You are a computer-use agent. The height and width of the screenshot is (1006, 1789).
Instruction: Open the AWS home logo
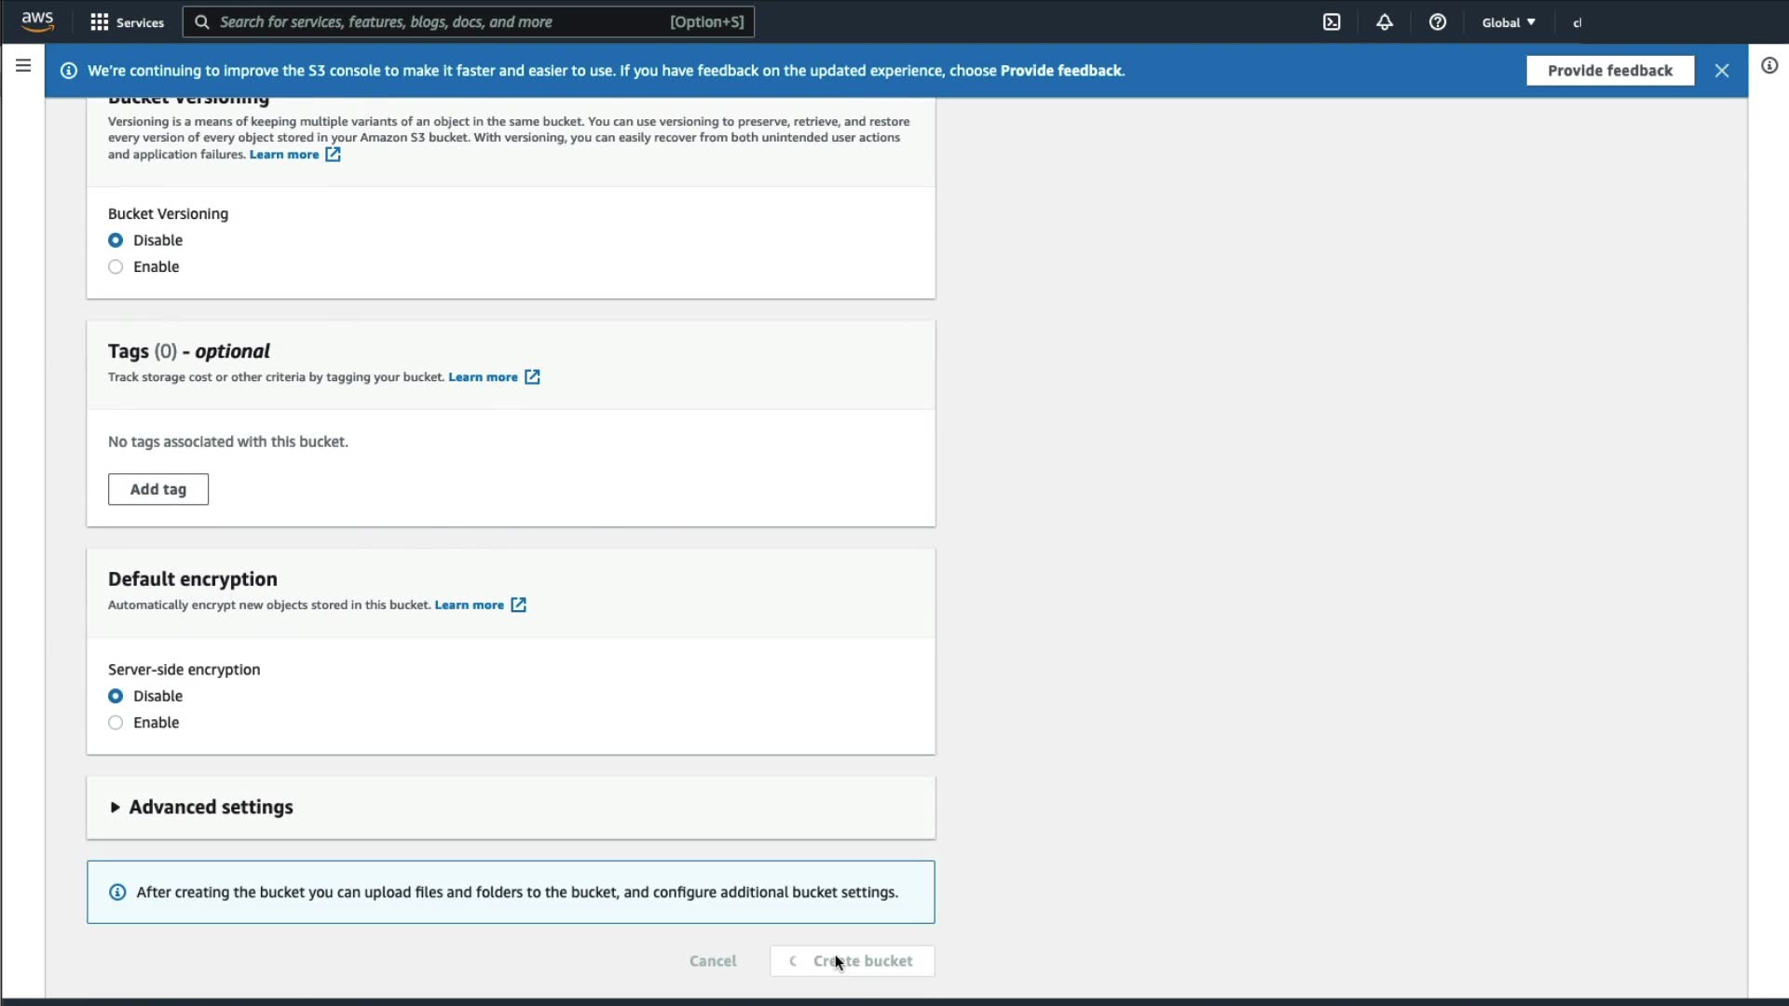point(37,21)
